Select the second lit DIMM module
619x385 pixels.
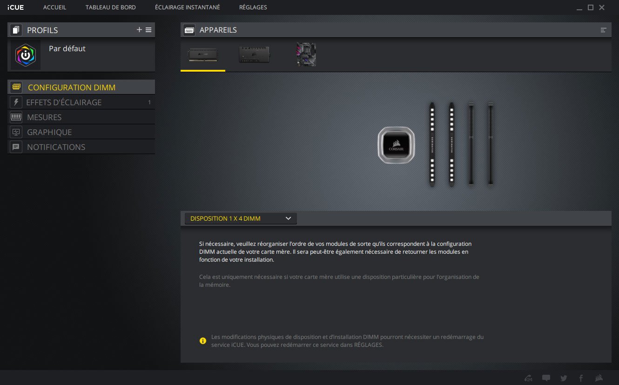451,144
